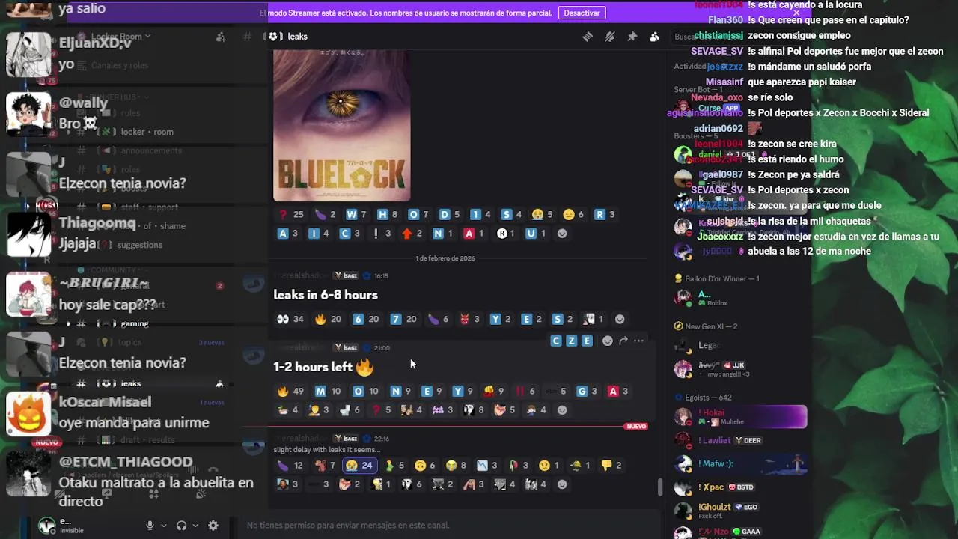Expand the gaming channel arrow

pyautogui.click(x=69, y=323)
